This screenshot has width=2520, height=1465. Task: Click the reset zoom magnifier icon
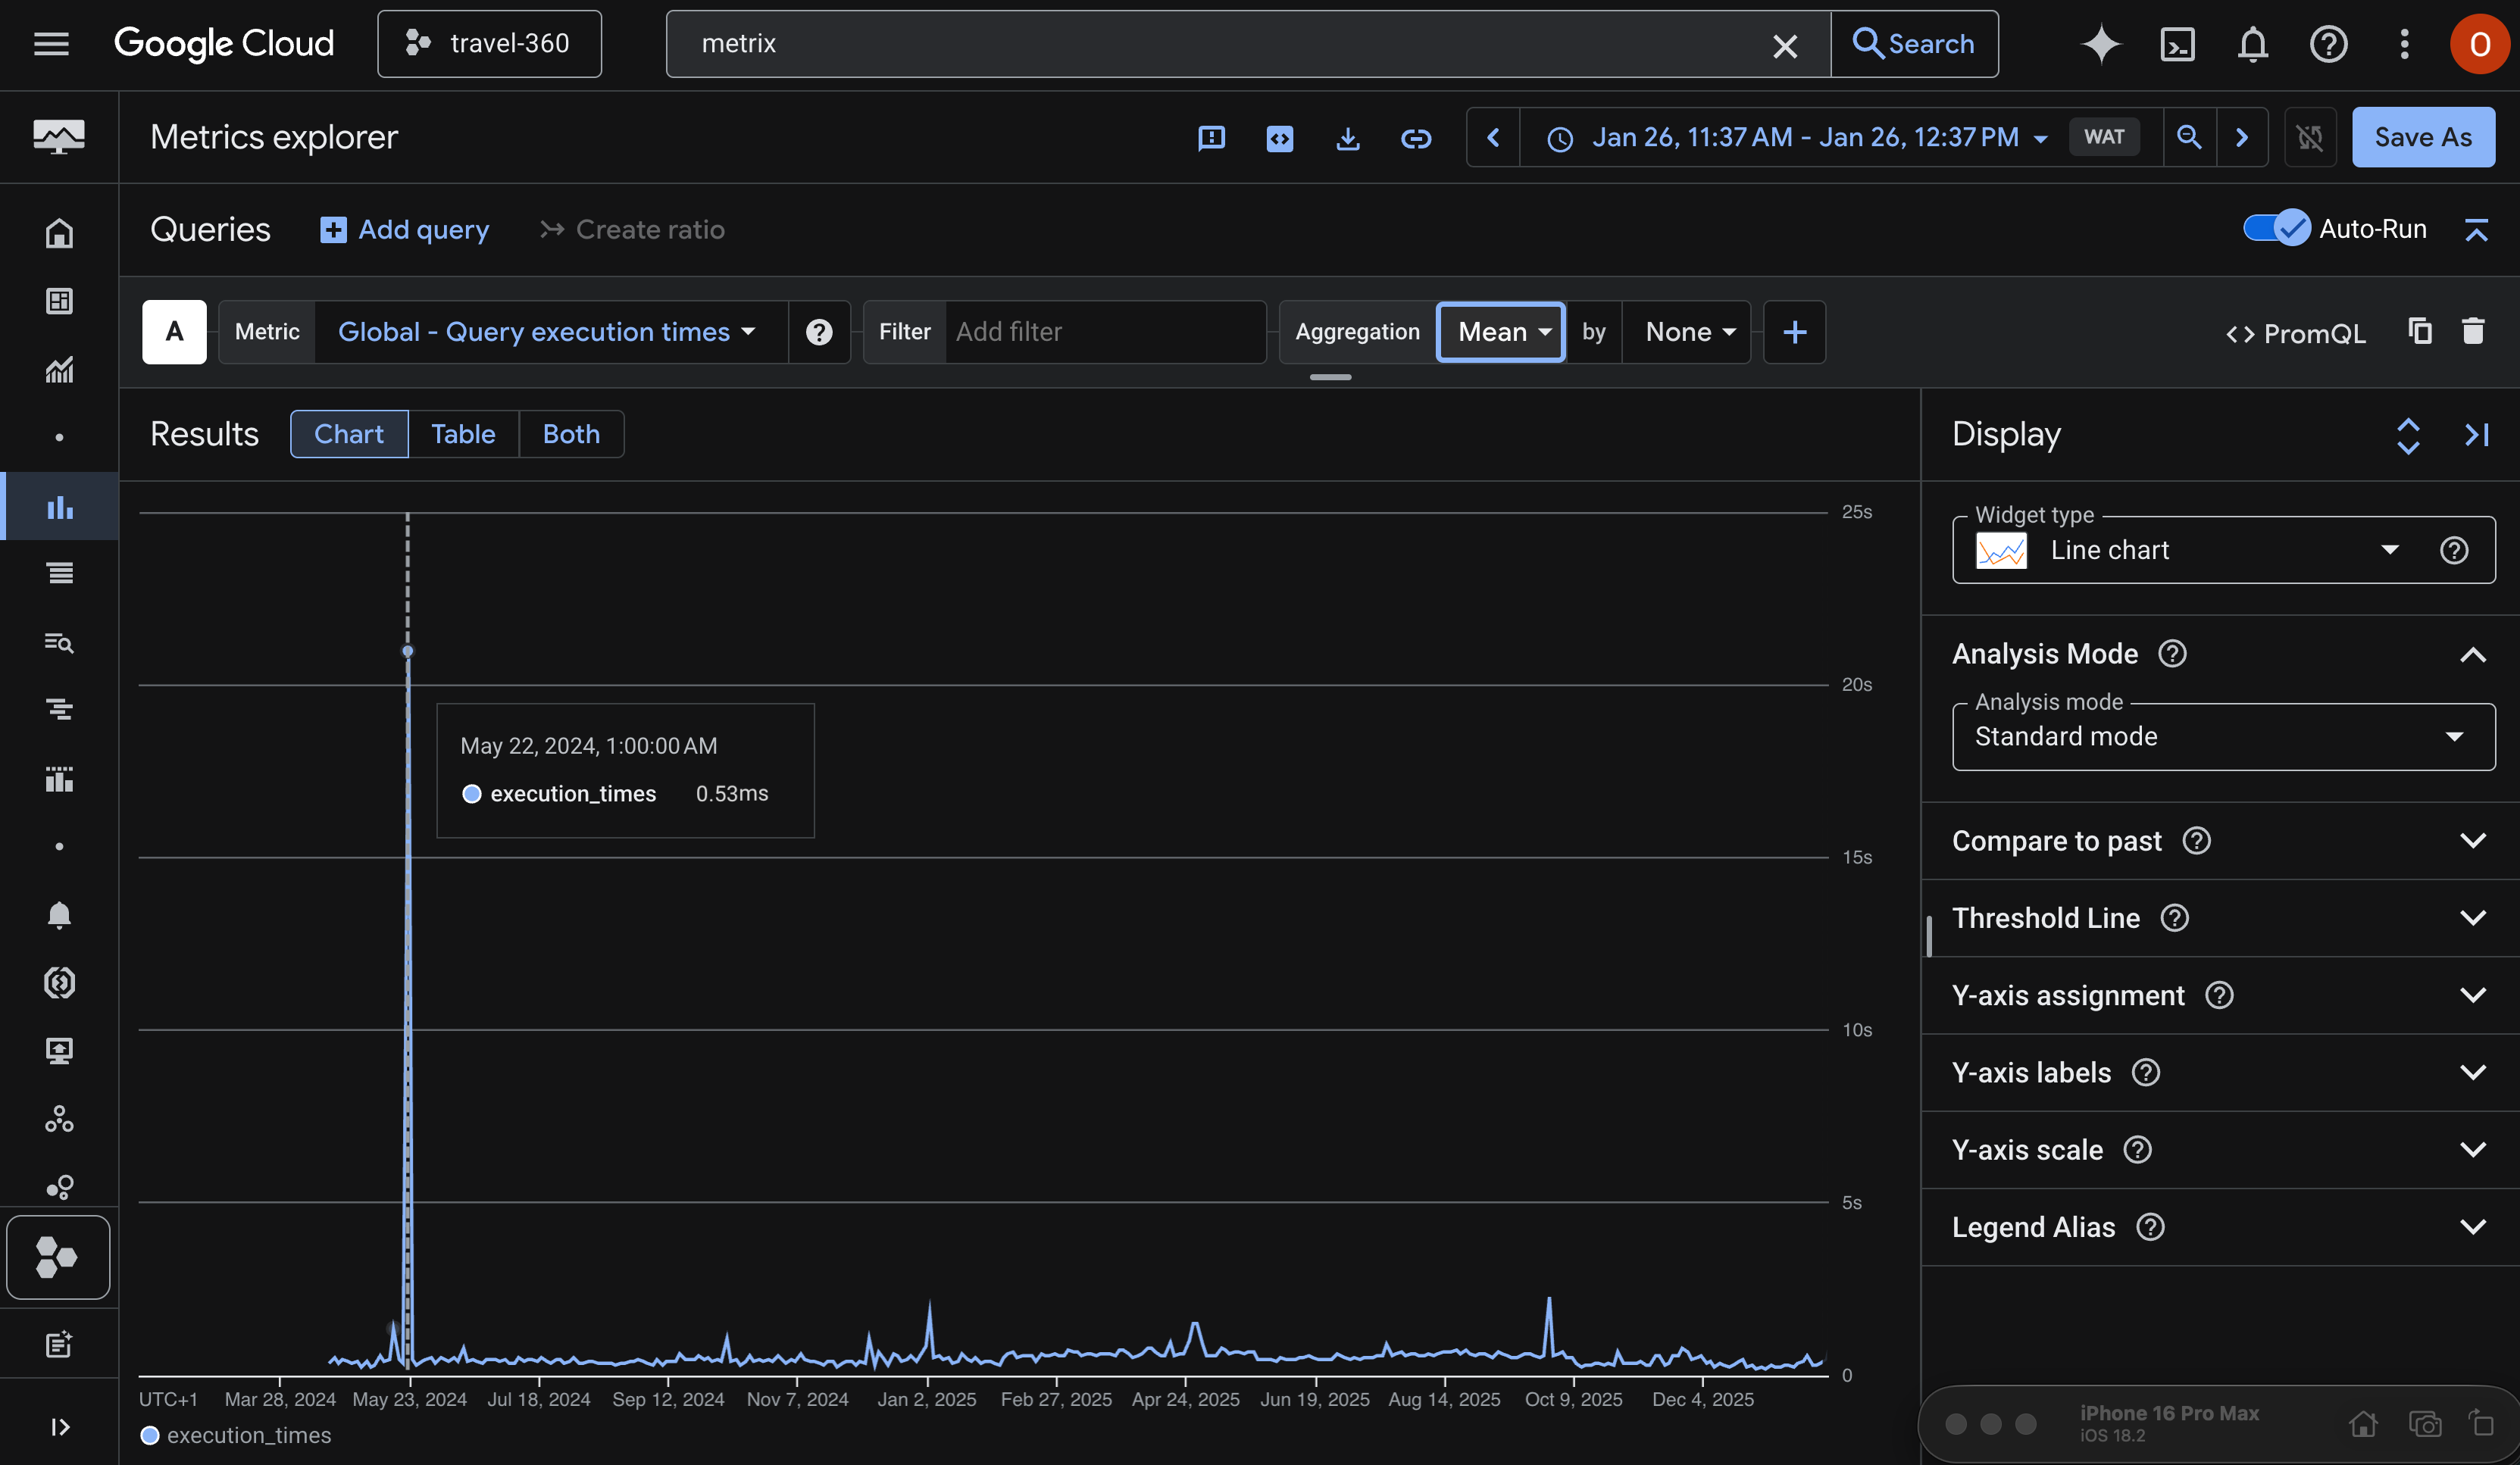2188,137
